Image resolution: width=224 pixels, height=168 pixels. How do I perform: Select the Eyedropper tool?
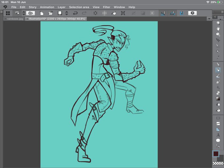(218, 57)
